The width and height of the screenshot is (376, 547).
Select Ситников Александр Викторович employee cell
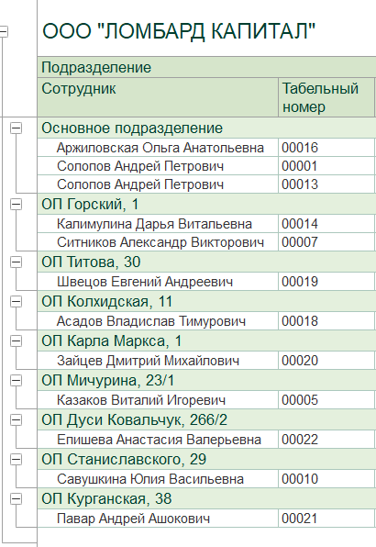coord(158,242)
